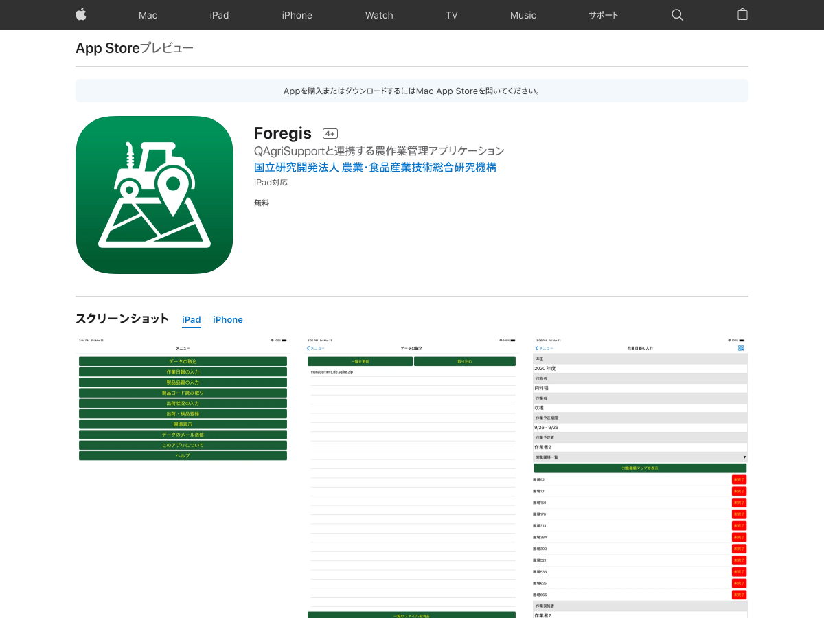Click the スクリーンショット section heading

click(122, 319)
